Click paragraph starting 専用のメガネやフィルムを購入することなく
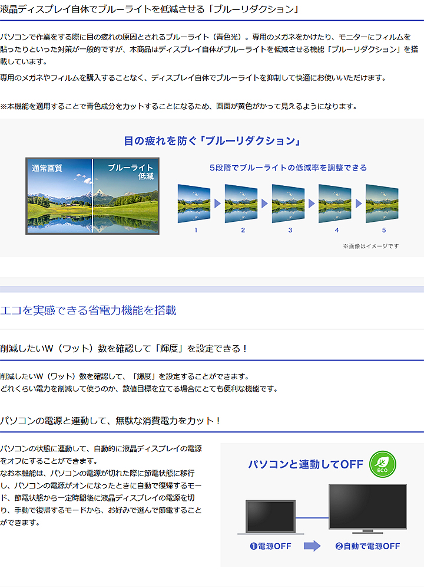 point(193,78)
